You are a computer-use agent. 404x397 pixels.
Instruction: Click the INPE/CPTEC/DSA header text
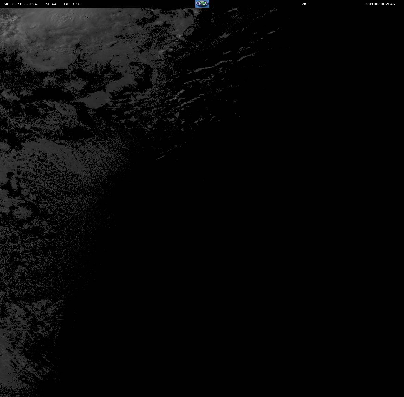point(20,4)
